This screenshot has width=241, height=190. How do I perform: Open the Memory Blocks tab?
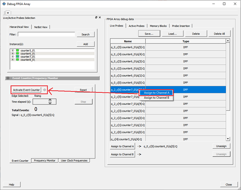click(x=158, y=26)
